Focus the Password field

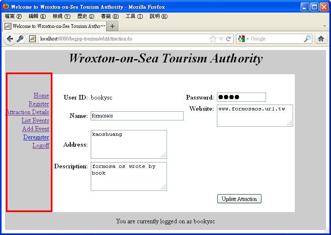[x=241, y=97]
